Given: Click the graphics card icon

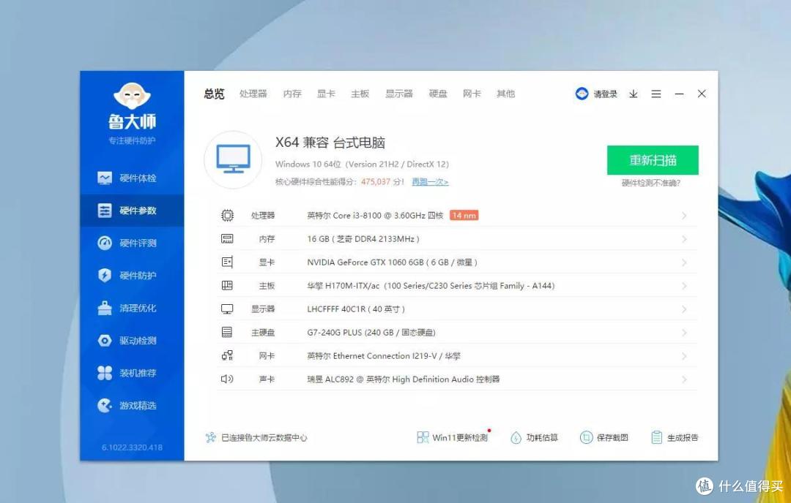Looking at the screenshot, I should coord(228,262).
